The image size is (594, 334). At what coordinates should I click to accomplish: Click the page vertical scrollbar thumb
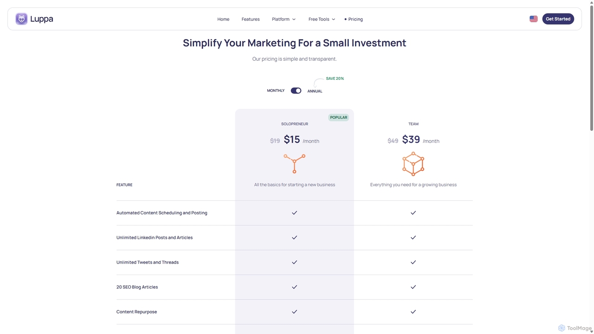(x=591, y=68)
